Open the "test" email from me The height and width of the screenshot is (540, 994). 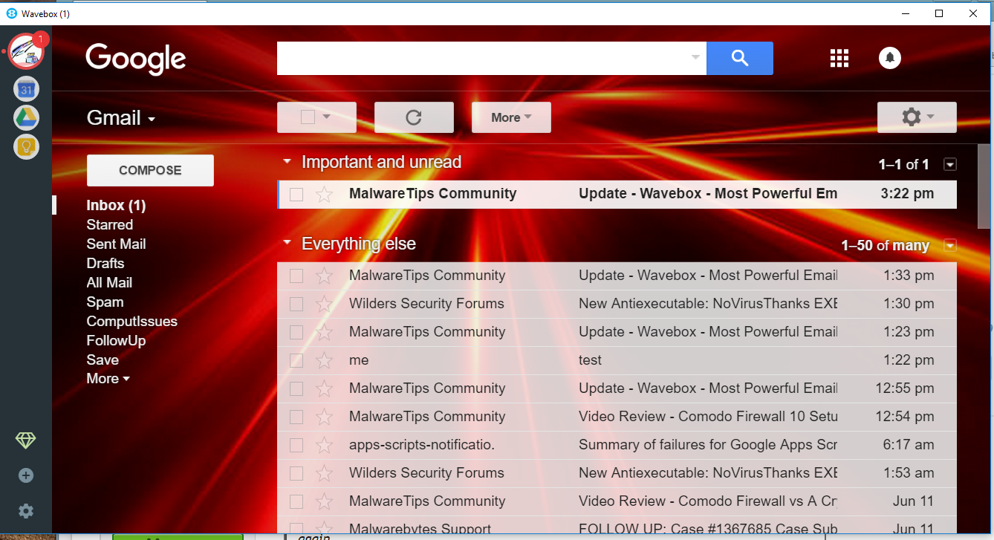coord(617,361)
